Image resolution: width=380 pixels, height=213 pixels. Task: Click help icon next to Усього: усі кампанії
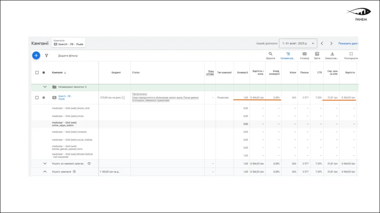coord(89,163)
